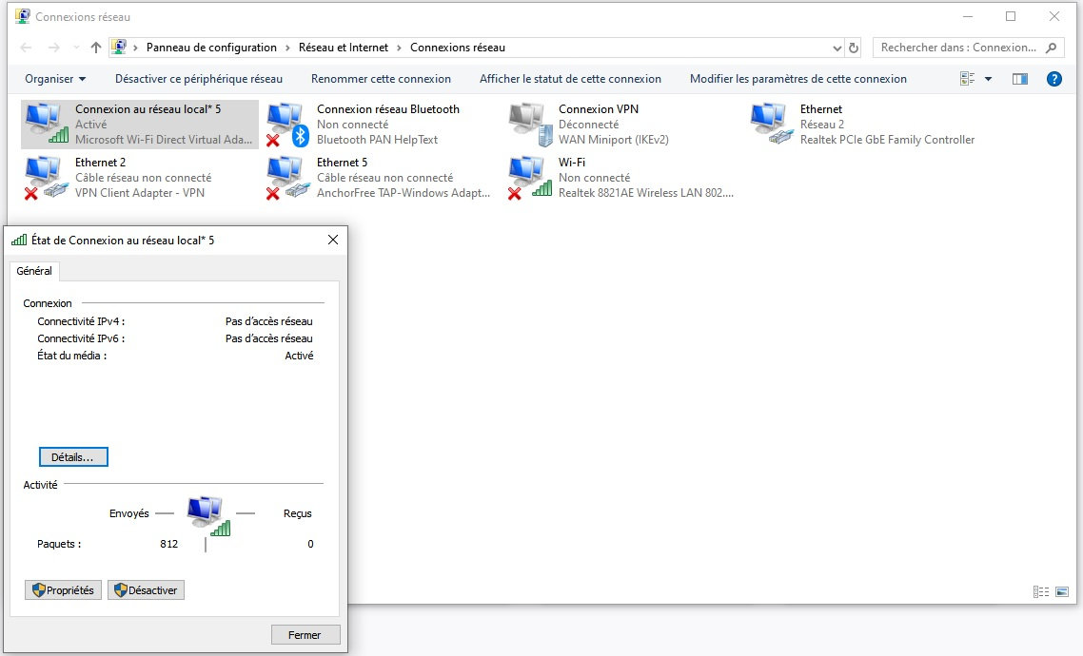Select the Général tab

(x=34, y=271)
